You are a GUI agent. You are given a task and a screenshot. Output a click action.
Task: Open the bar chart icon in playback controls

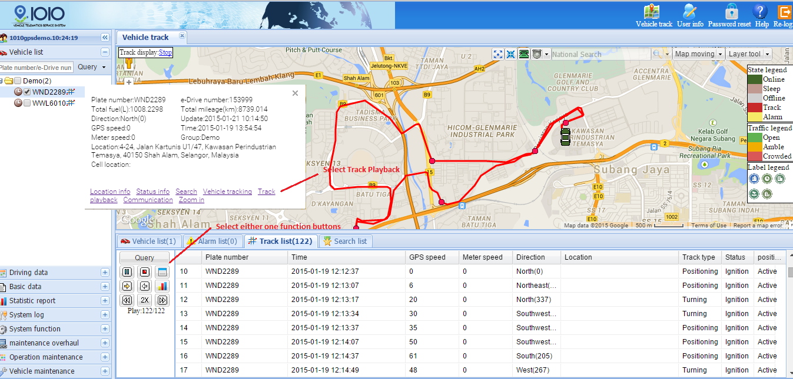[x=162, y=286]
